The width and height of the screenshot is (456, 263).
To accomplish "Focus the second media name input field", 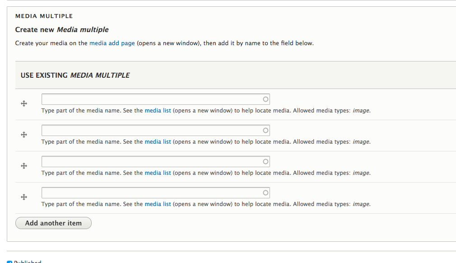I will [149, 130].
